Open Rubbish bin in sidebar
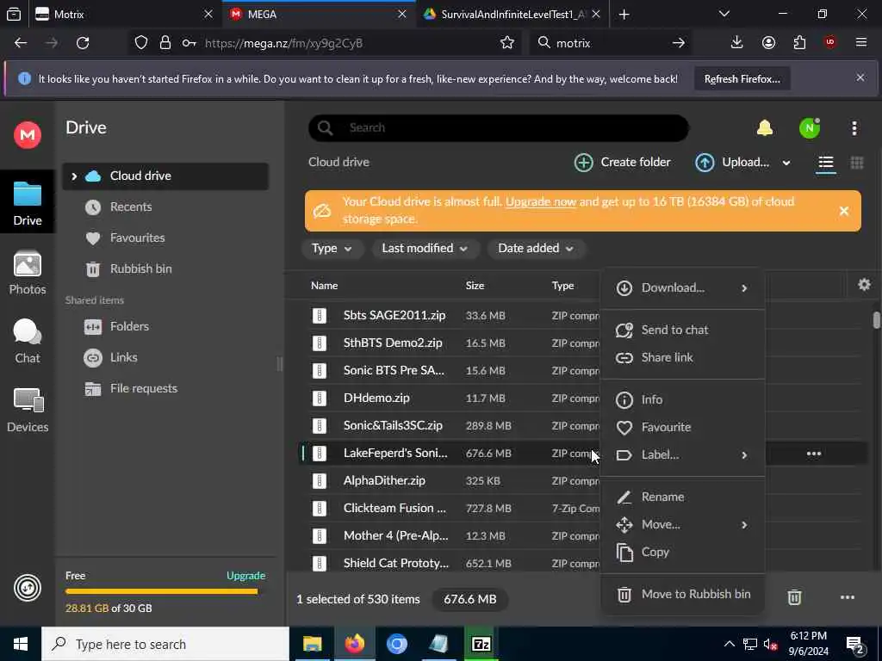This screenshot has width=882, height=661. pyautogui.click(x=165, y=269)
